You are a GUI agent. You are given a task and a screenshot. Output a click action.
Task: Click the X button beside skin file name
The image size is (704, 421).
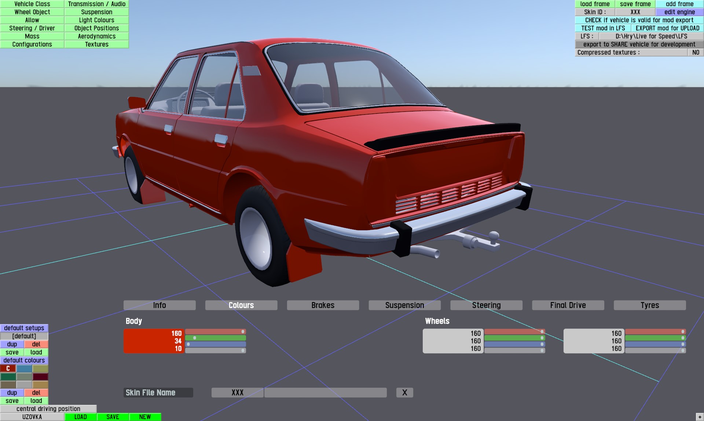(x=404, y=392)
